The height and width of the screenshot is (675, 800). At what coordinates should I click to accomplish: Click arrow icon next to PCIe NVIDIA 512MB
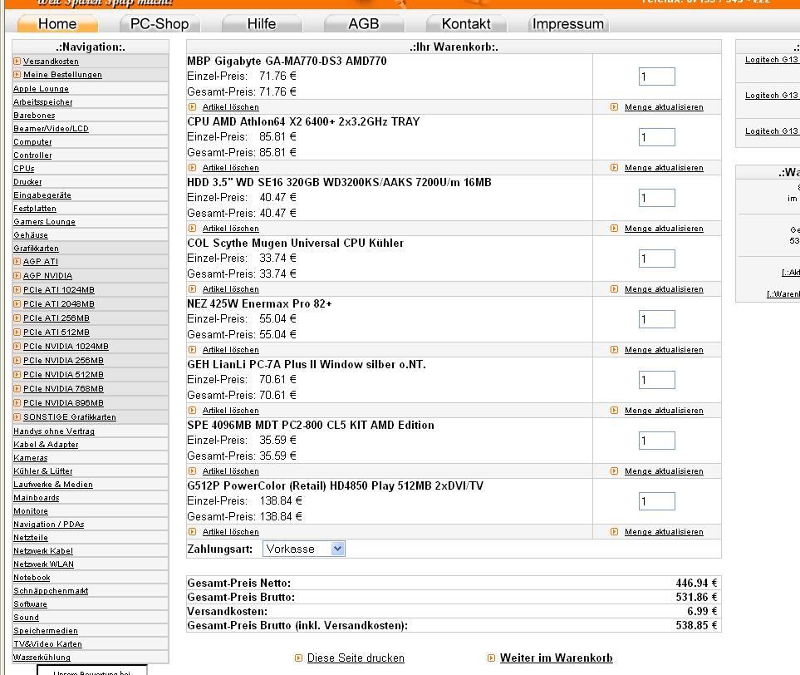[17, 375]
